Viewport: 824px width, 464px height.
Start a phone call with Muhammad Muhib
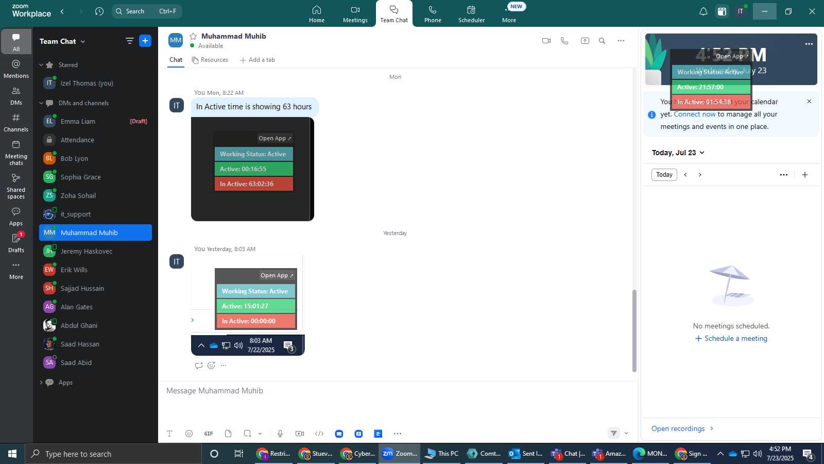[564, 41]
